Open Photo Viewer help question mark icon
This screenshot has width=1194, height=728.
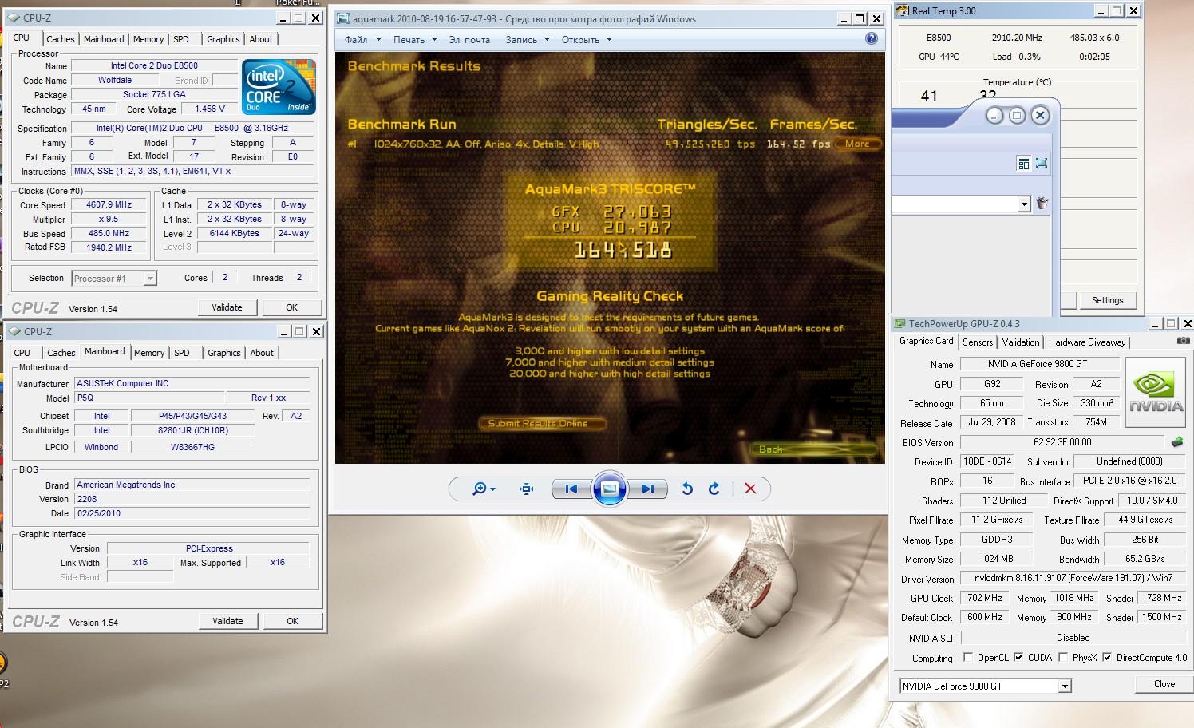(871, 38)
